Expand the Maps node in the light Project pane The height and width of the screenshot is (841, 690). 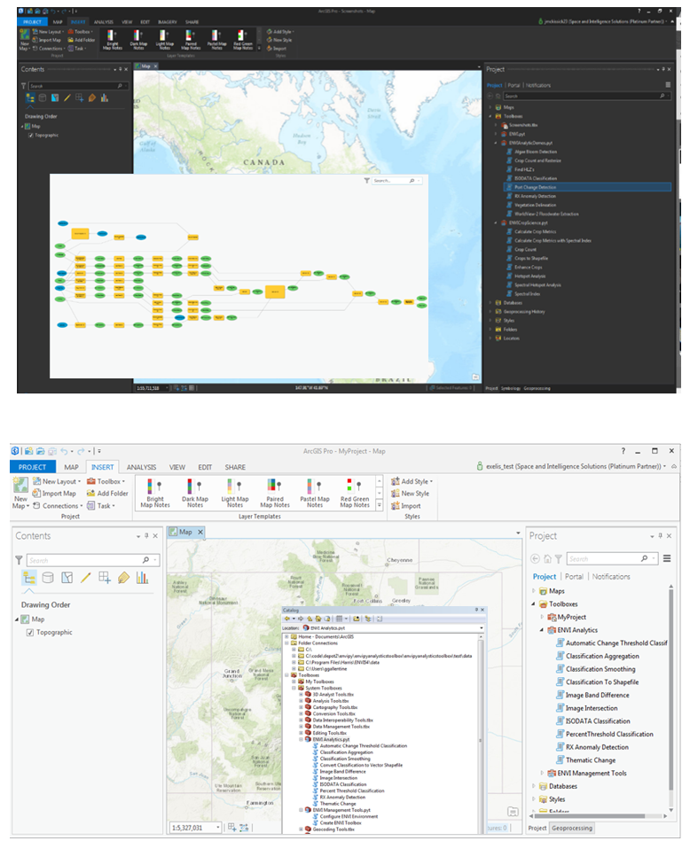click(x=534, y=591)
